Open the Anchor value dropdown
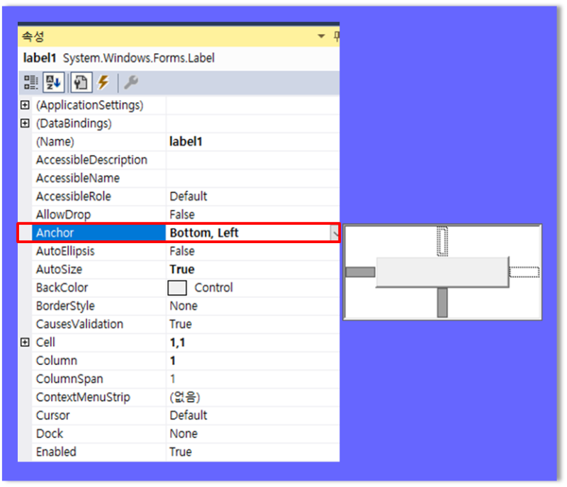 (333, 233)
